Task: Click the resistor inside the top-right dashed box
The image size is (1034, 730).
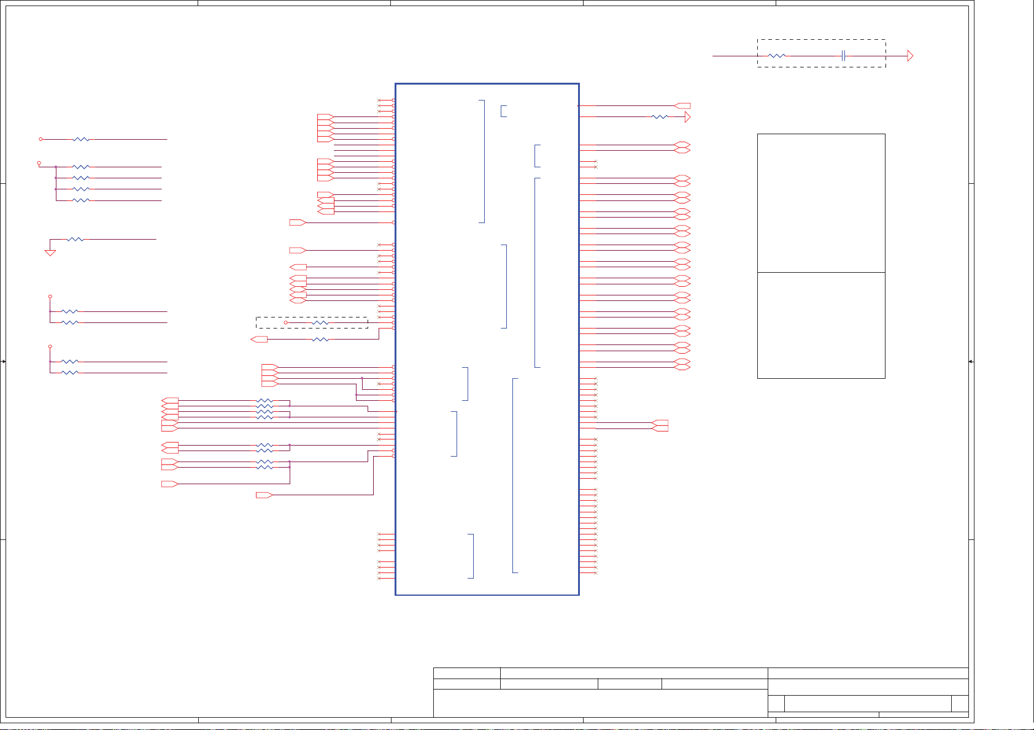Action: pos(777,56)
